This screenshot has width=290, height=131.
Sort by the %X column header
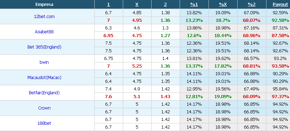tap(223, 5)
